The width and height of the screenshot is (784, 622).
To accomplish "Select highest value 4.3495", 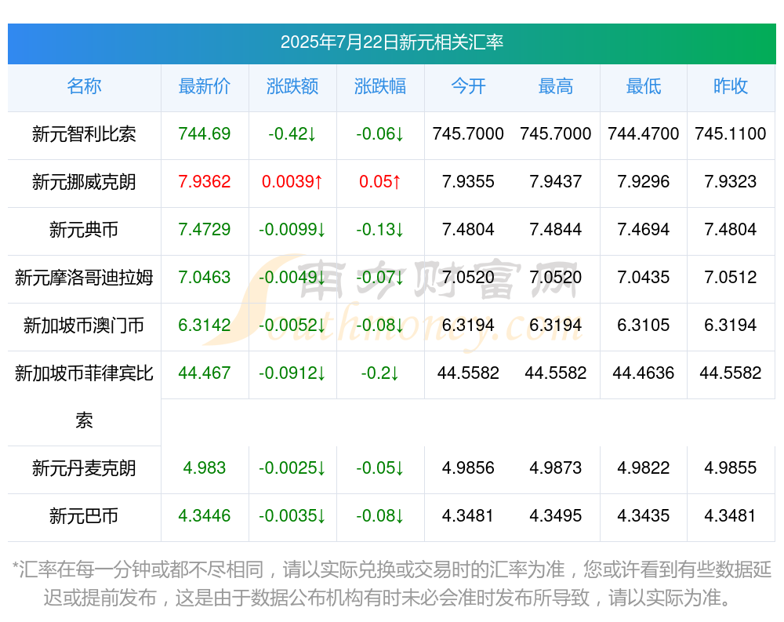I will click(x=556, y=515).
